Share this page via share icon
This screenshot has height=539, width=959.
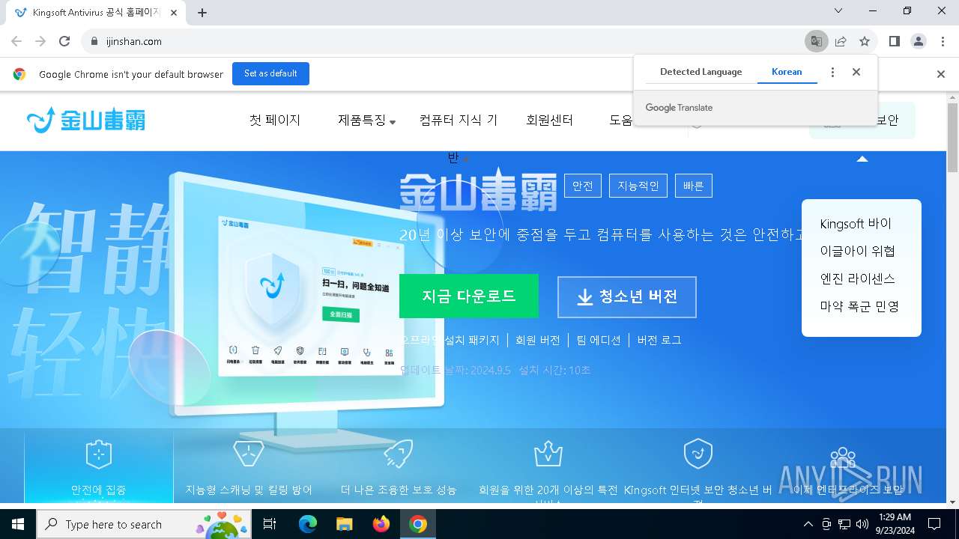coord(841,41)
